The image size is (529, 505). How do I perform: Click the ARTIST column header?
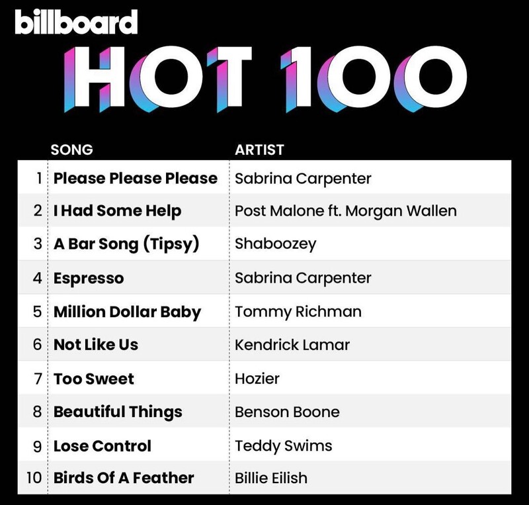coord(261,150)
